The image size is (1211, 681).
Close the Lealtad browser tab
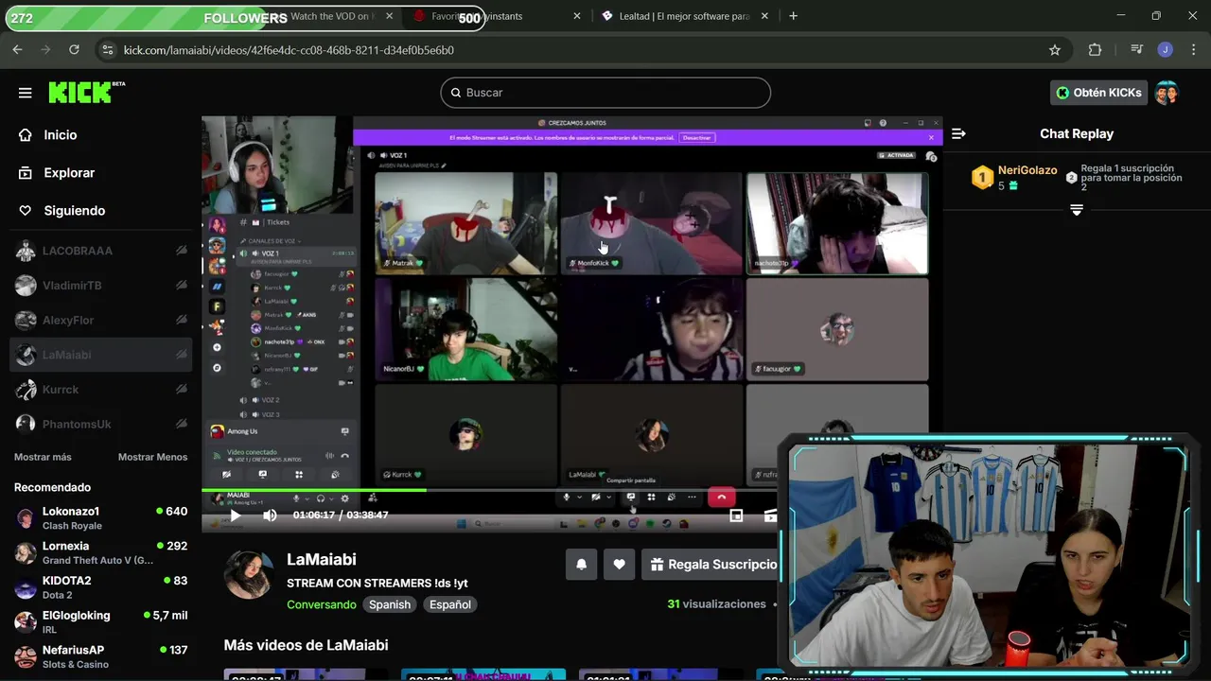pyautogui.click(x=765, y=16)
